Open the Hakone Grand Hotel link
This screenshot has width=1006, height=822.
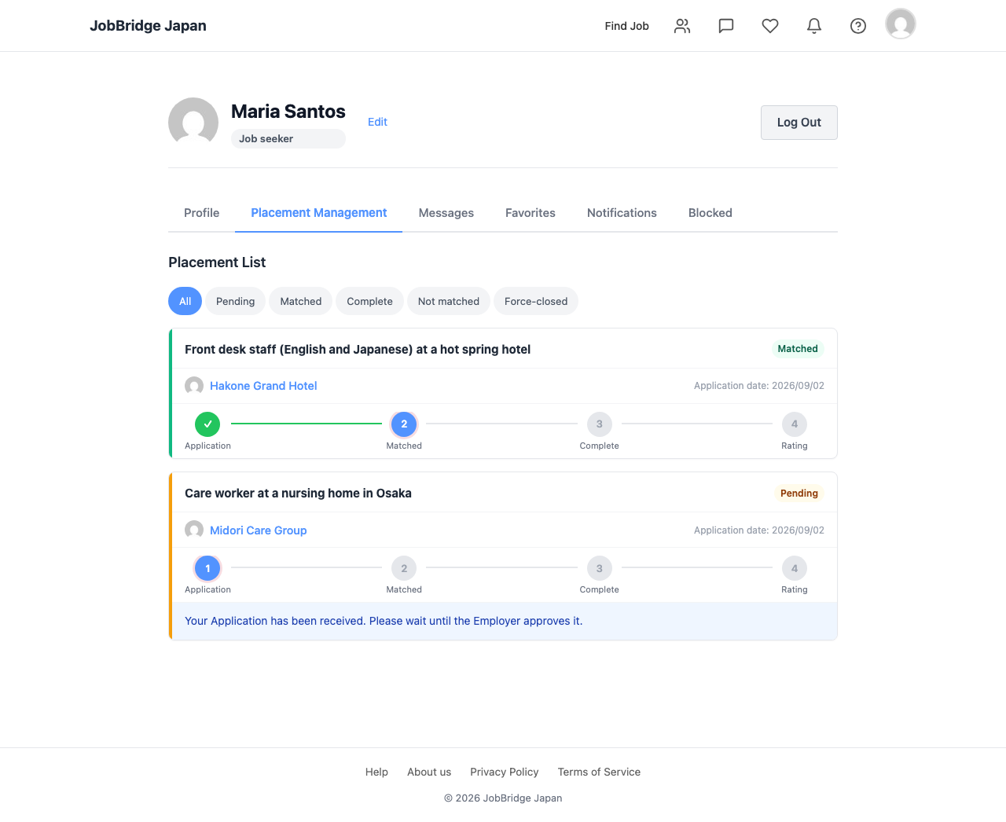pos(263,386)
